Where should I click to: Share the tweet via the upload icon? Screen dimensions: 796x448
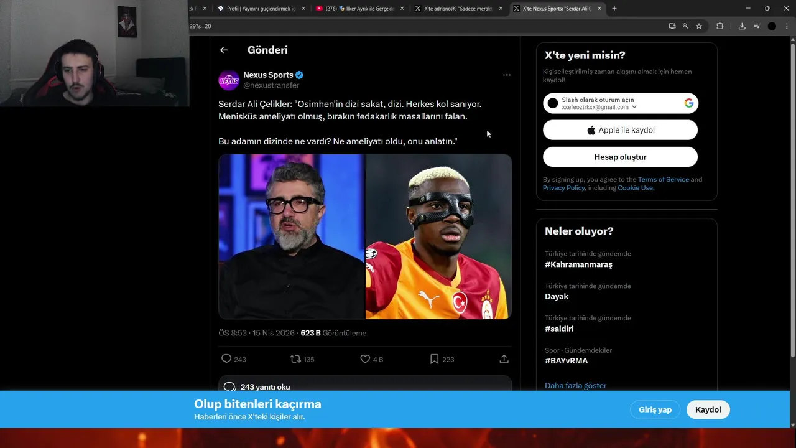pos(504,359)
